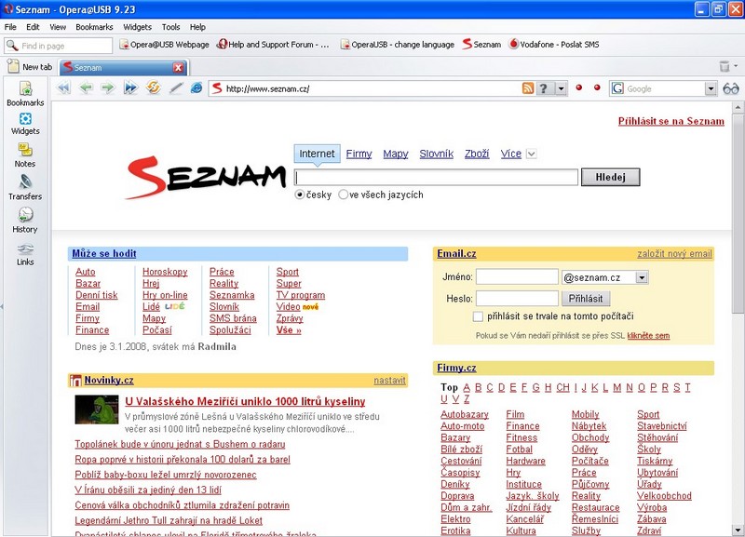Screen dimensions: 745x537
Task: Open the Horoskopy link
Action: (x=165, y=272)
